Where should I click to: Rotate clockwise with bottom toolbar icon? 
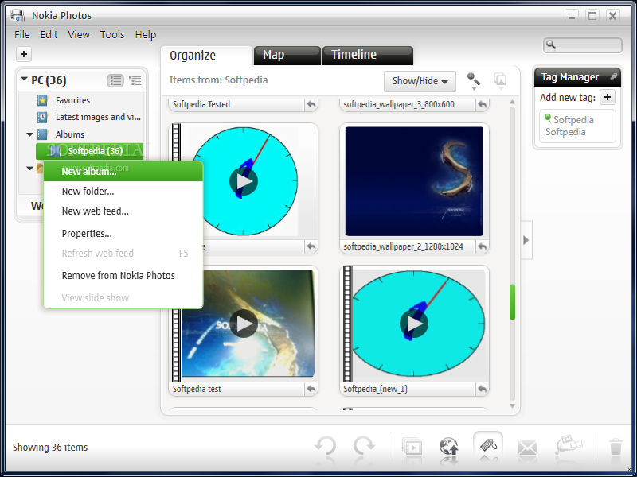(364, 447)
